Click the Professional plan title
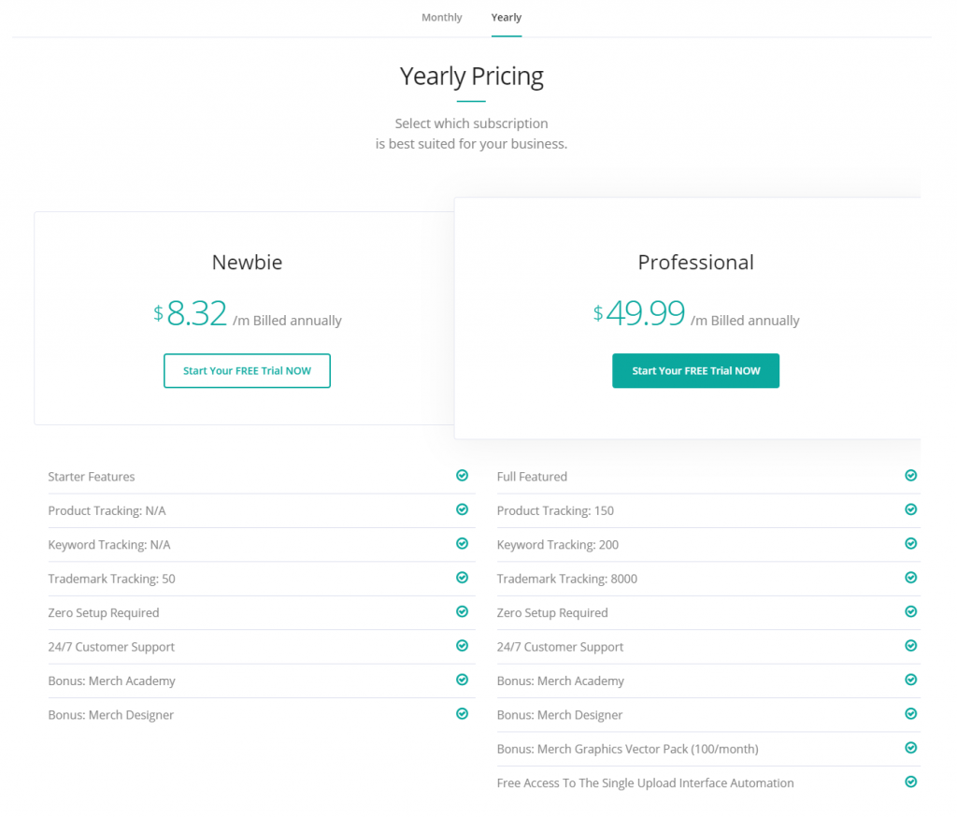957x817 pixels. coord(695,263)
